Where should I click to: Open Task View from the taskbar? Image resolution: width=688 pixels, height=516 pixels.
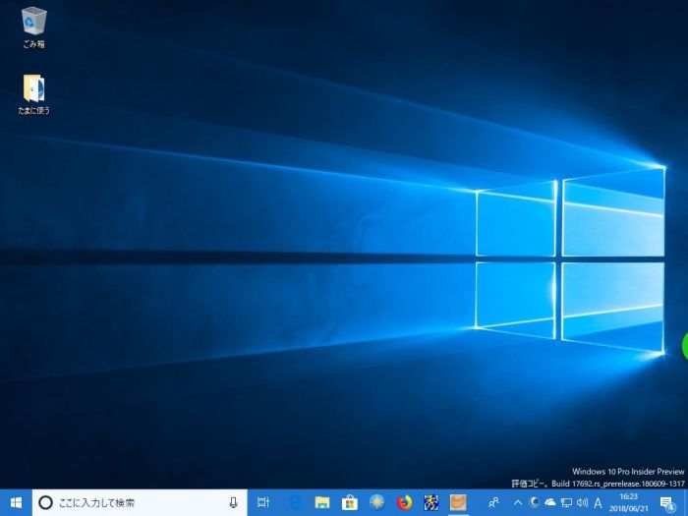(x=263, y=502)
